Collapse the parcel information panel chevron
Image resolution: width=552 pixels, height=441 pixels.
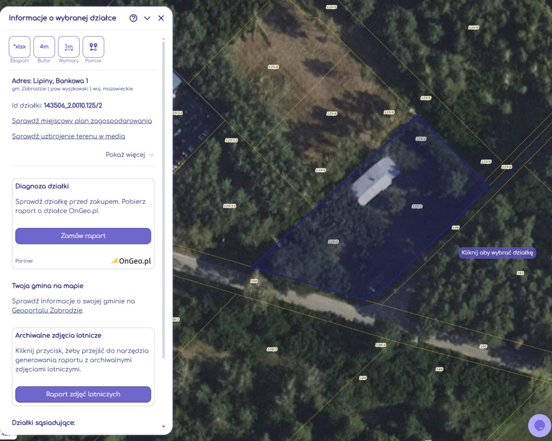point(147,18)
